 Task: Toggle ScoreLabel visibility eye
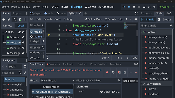23,37
